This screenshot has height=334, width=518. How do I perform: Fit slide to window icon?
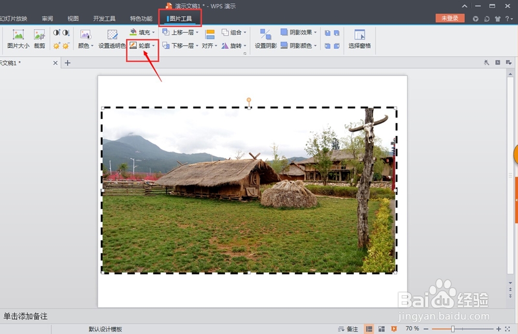point(508,329)
